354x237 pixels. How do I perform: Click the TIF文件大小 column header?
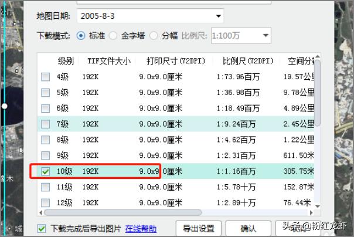pos(108,61)
